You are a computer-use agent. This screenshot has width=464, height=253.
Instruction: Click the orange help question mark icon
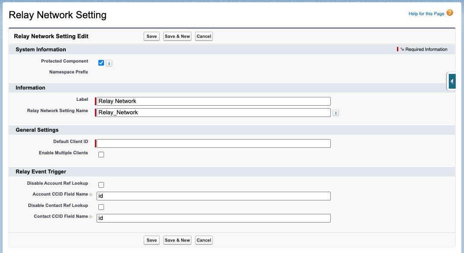(x=450, y=13)
